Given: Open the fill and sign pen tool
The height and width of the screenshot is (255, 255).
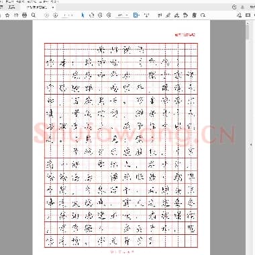Looking at the screenshot, I should tap(176, 15).
